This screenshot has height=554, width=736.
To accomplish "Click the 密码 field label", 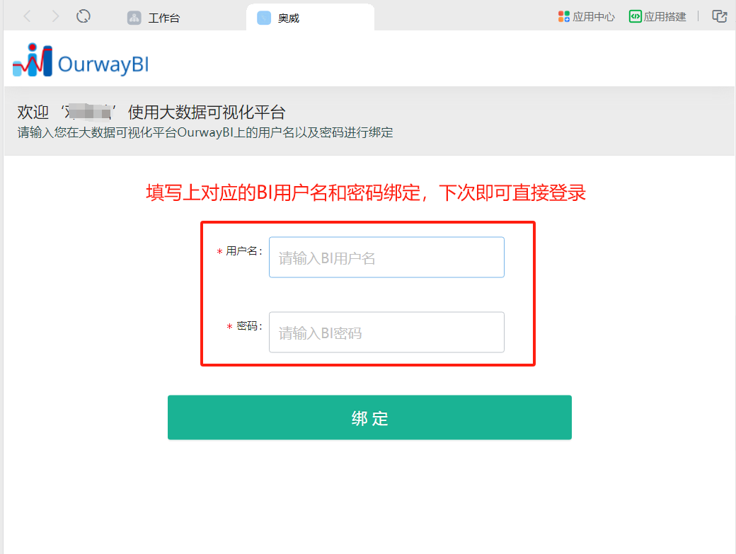I will click(249, 326).
